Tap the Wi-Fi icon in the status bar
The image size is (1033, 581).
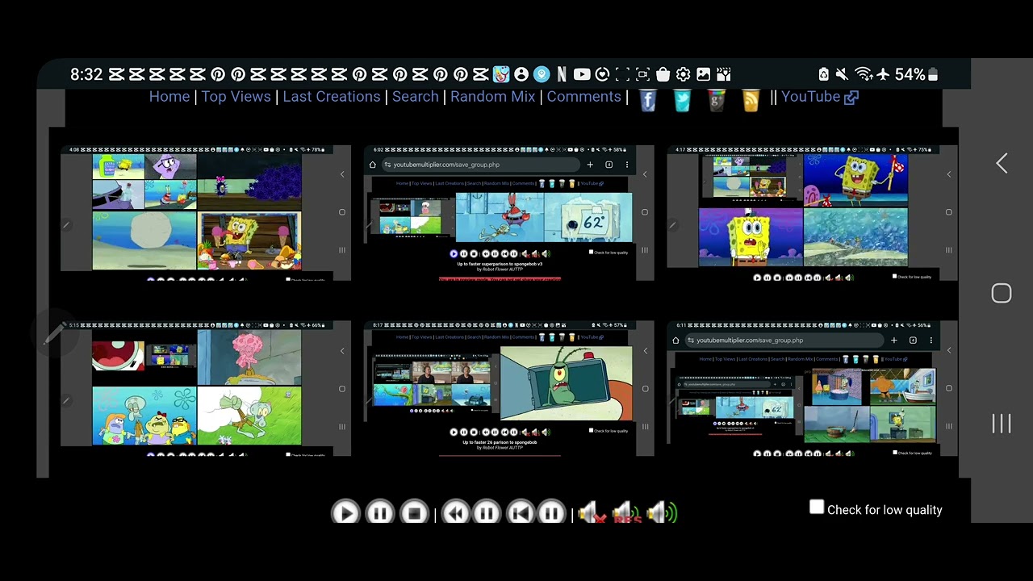(864, 74)
